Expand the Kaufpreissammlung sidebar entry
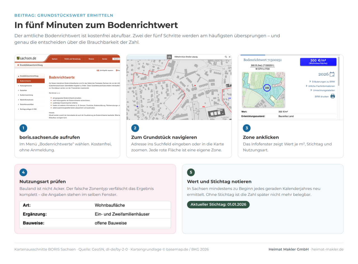The image size is (358, 264). [31, 95]
